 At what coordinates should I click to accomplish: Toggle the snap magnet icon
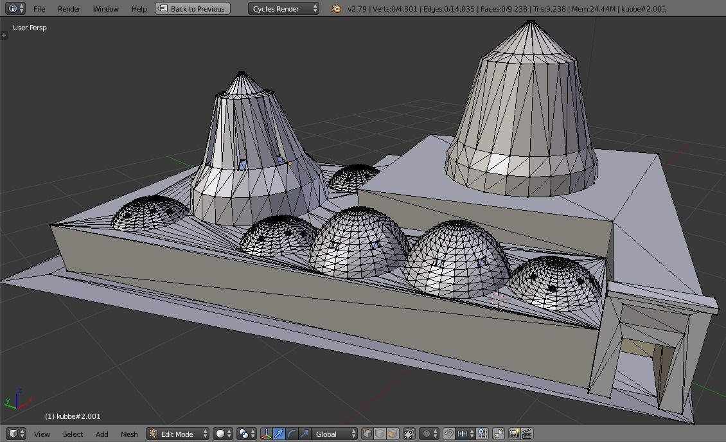click(x=448, y=434)
